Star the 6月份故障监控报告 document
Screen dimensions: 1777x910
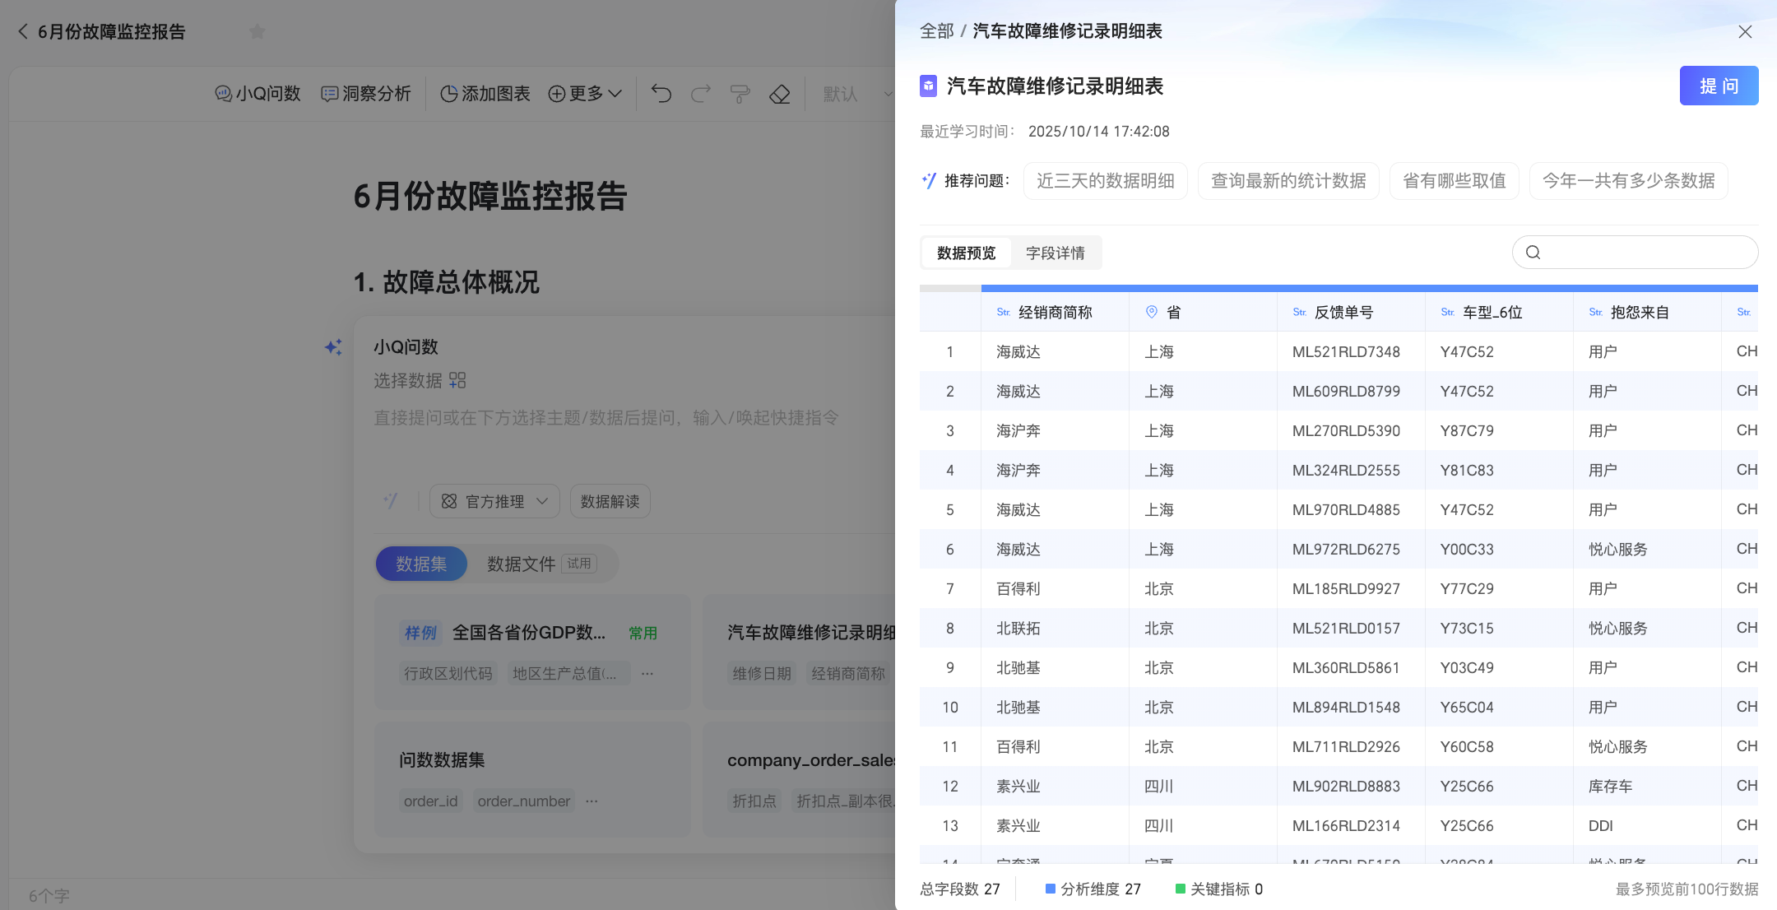[257, 32]
